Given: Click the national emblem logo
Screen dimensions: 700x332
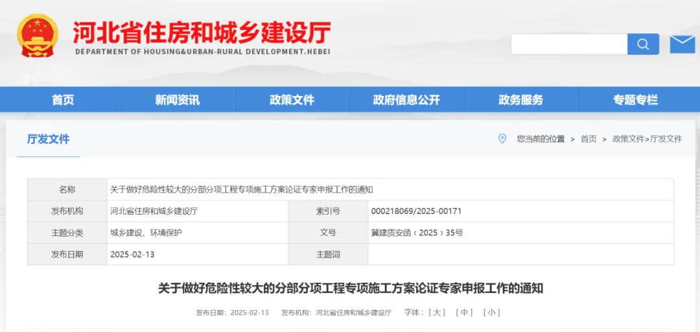Looking at the screenshot, I should [x=37, y=36].
